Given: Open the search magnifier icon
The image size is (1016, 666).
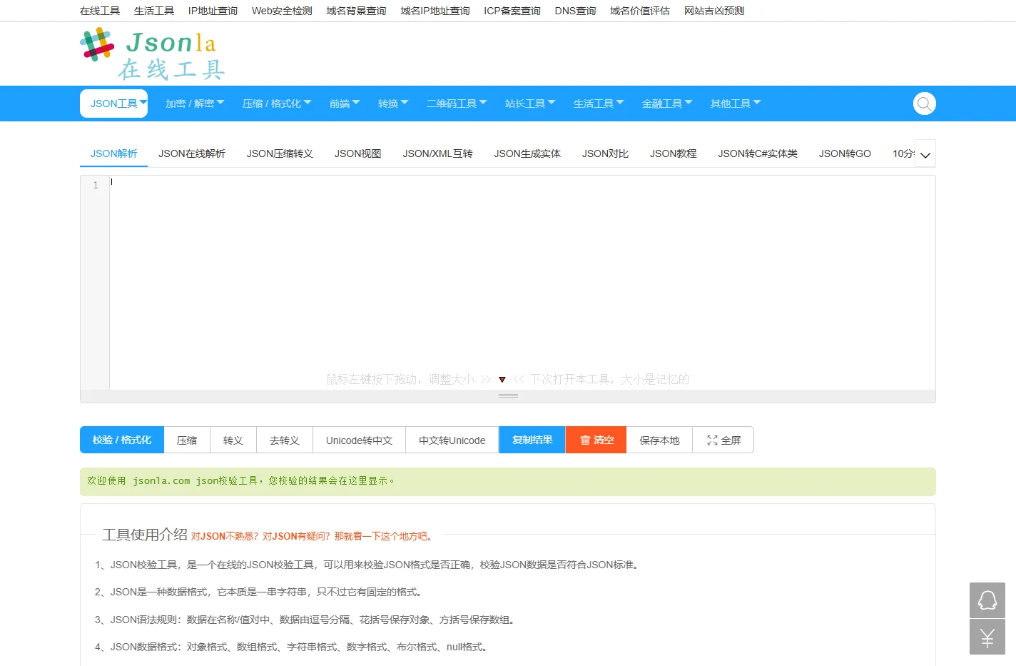Looking at the screenshot, I should (924, 104).
